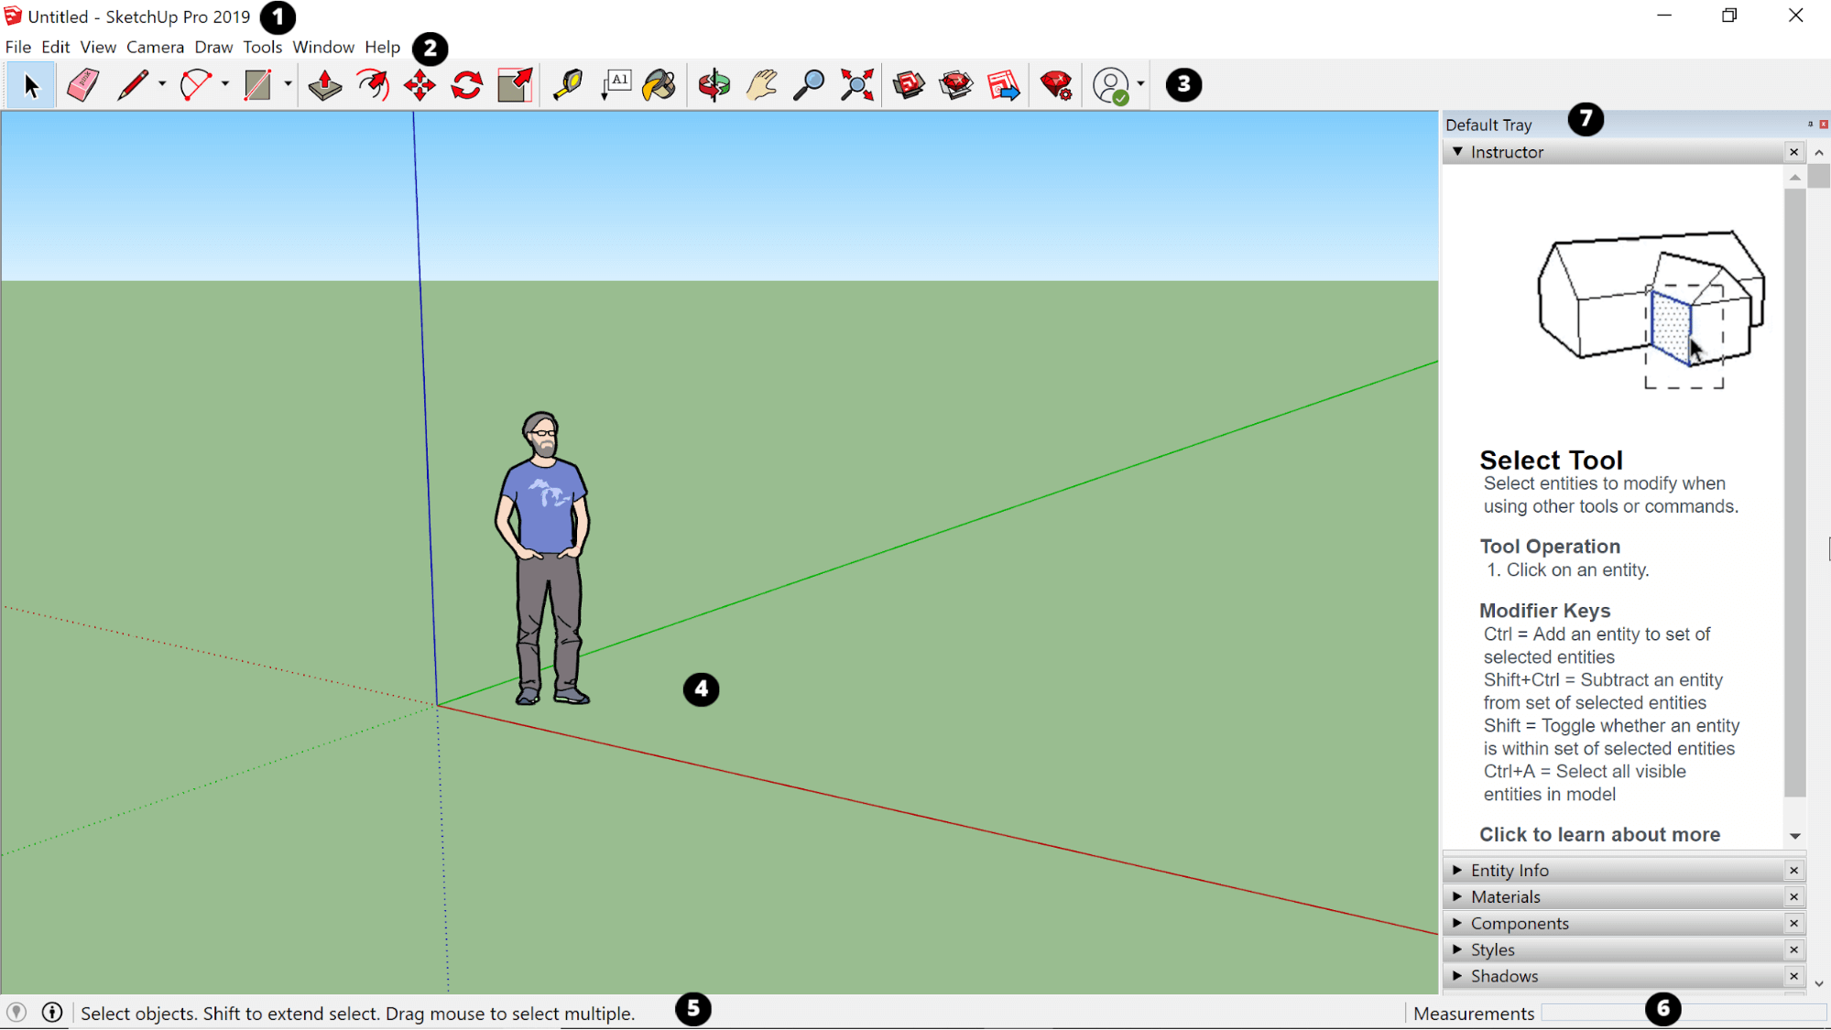Click the Rotate tool icon

466,84
